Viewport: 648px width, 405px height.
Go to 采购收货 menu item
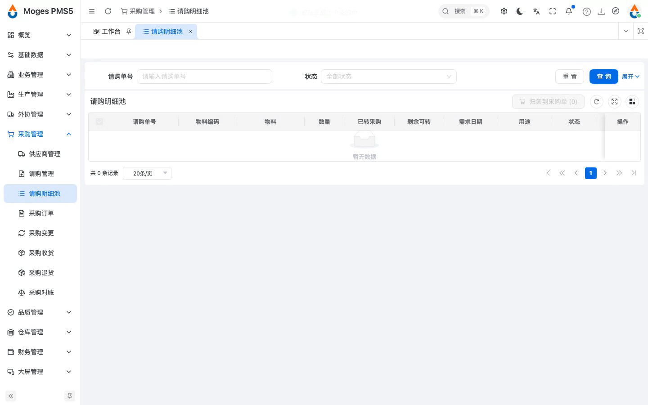40,253
